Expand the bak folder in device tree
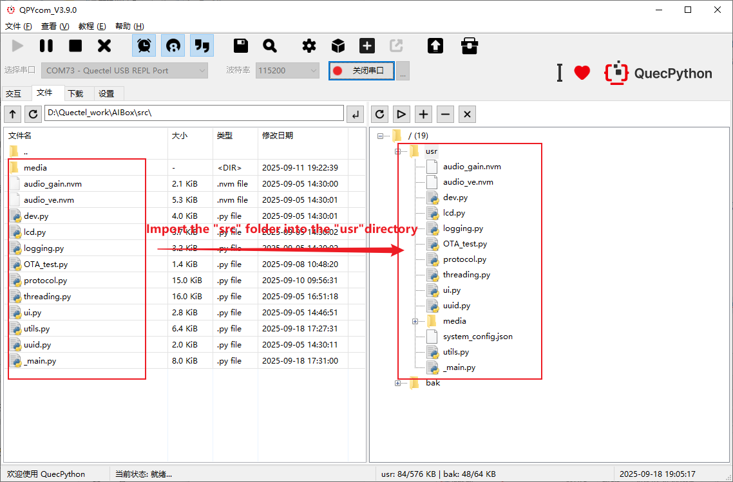The image size is (733, 482). (x=397, y=383)
